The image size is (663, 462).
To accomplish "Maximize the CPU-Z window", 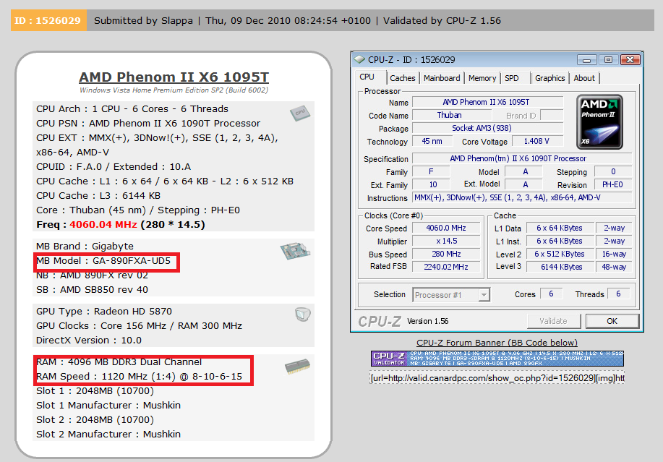I will (x=608, y=60).
